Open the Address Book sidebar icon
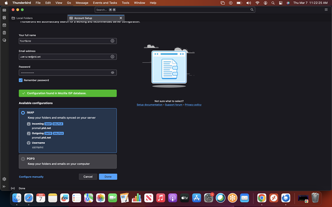This screenshot has height=207, width=332. click(x=4, y=18)
